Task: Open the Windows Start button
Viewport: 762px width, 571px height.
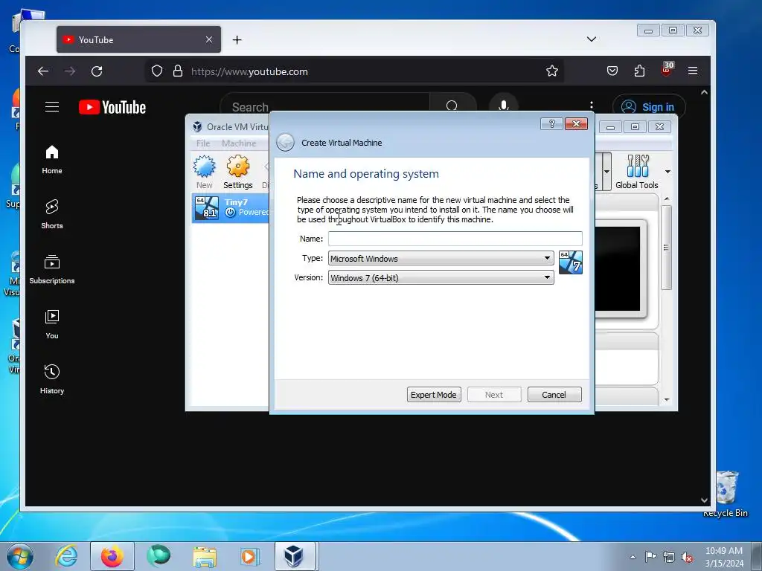Action: (x=20, y=556)
